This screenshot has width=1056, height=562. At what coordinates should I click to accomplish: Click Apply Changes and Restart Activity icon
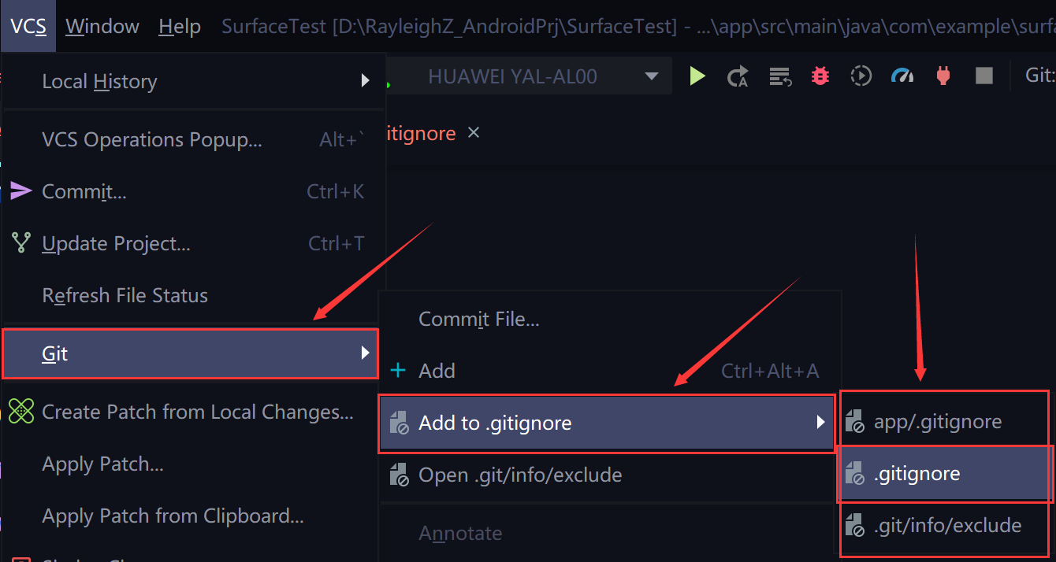(738, 76)
